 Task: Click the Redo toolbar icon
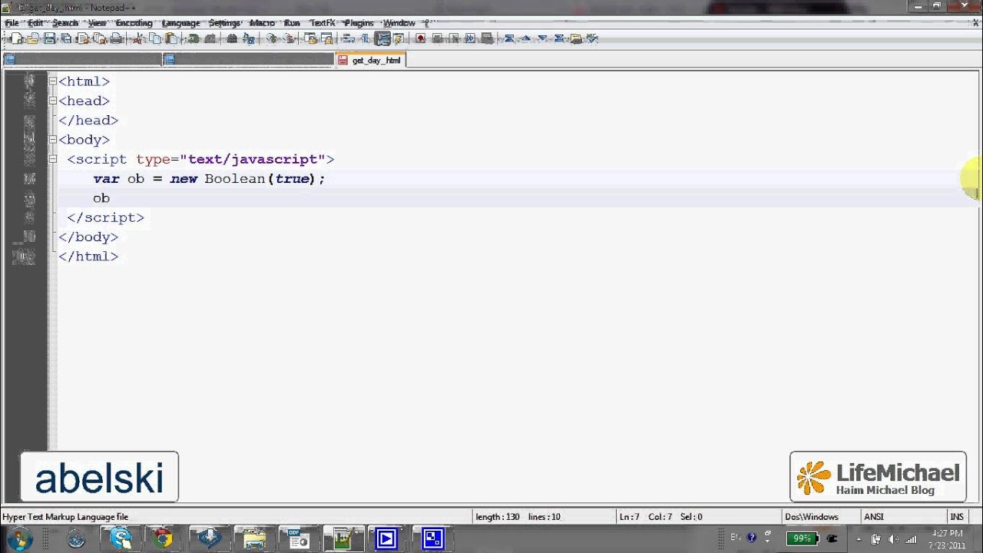(x=210, y=38)
